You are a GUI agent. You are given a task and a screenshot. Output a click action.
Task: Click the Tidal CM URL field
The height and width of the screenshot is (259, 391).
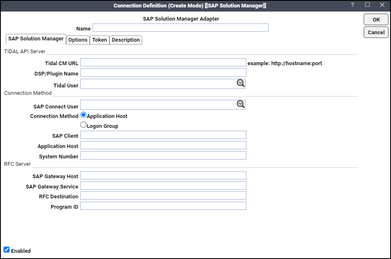[x=163, y=62]
